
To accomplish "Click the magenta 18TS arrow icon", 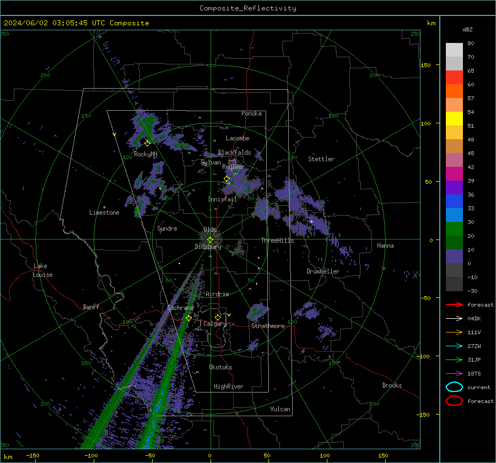I will (454, 374).
